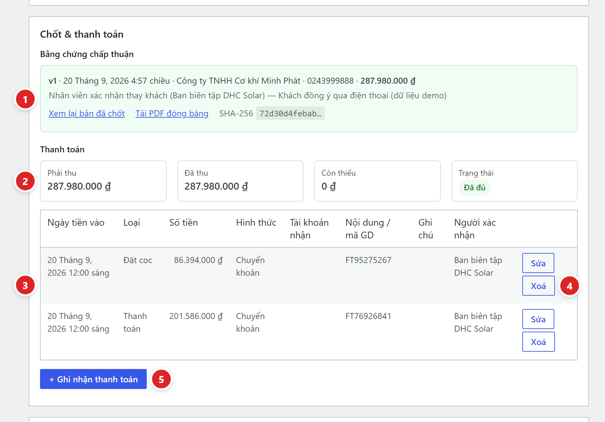
Task: Click the 'Số tiền' column header
Action: (183, 222)
